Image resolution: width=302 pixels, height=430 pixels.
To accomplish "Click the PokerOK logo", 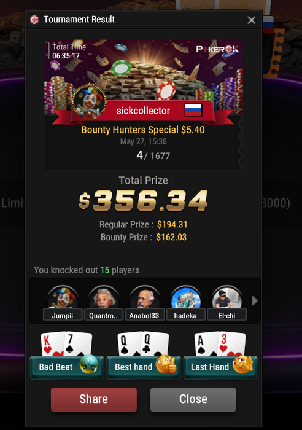I will pyautogui.click(x=217, y=49).
